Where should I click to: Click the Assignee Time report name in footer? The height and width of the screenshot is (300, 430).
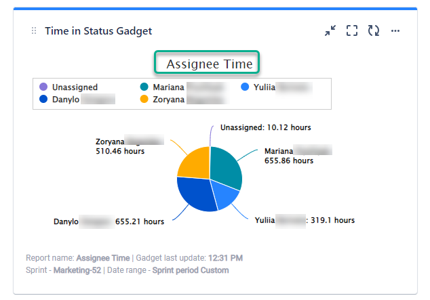(x=103, y=258)
